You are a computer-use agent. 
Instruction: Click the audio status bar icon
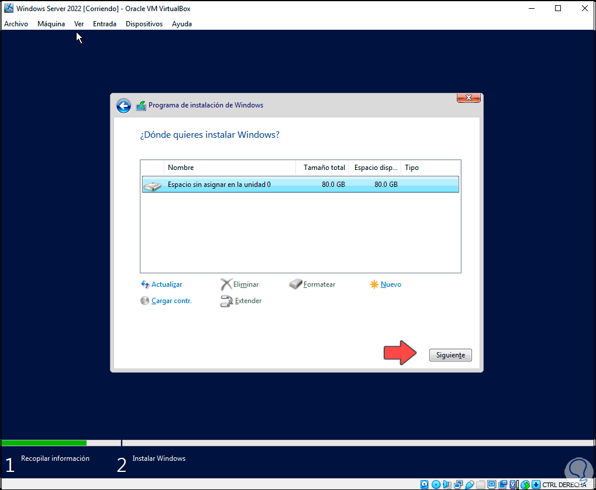point(447,484)
